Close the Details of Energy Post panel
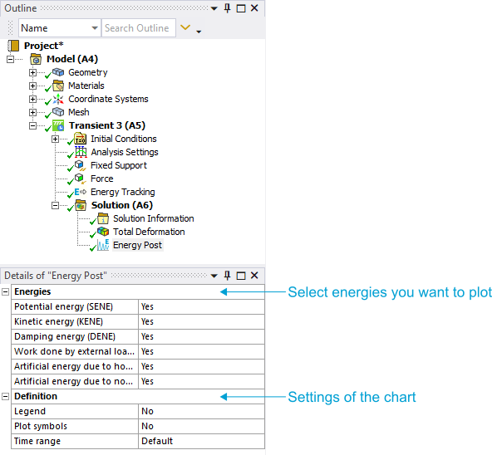 tap(254, 276)
